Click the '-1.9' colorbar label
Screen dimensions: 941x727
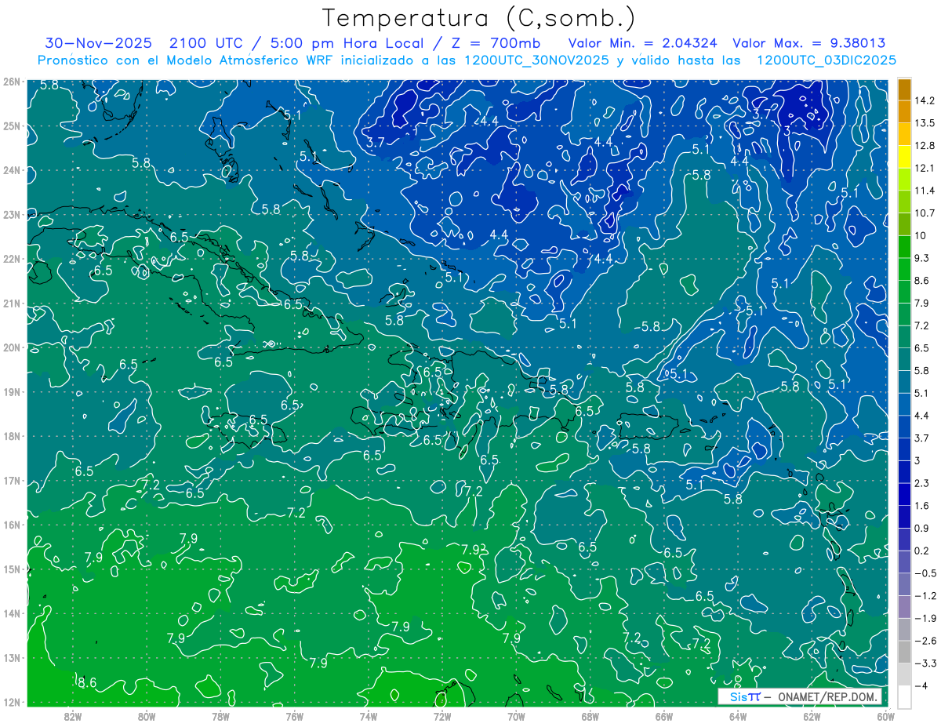click(x=924, y=618)
